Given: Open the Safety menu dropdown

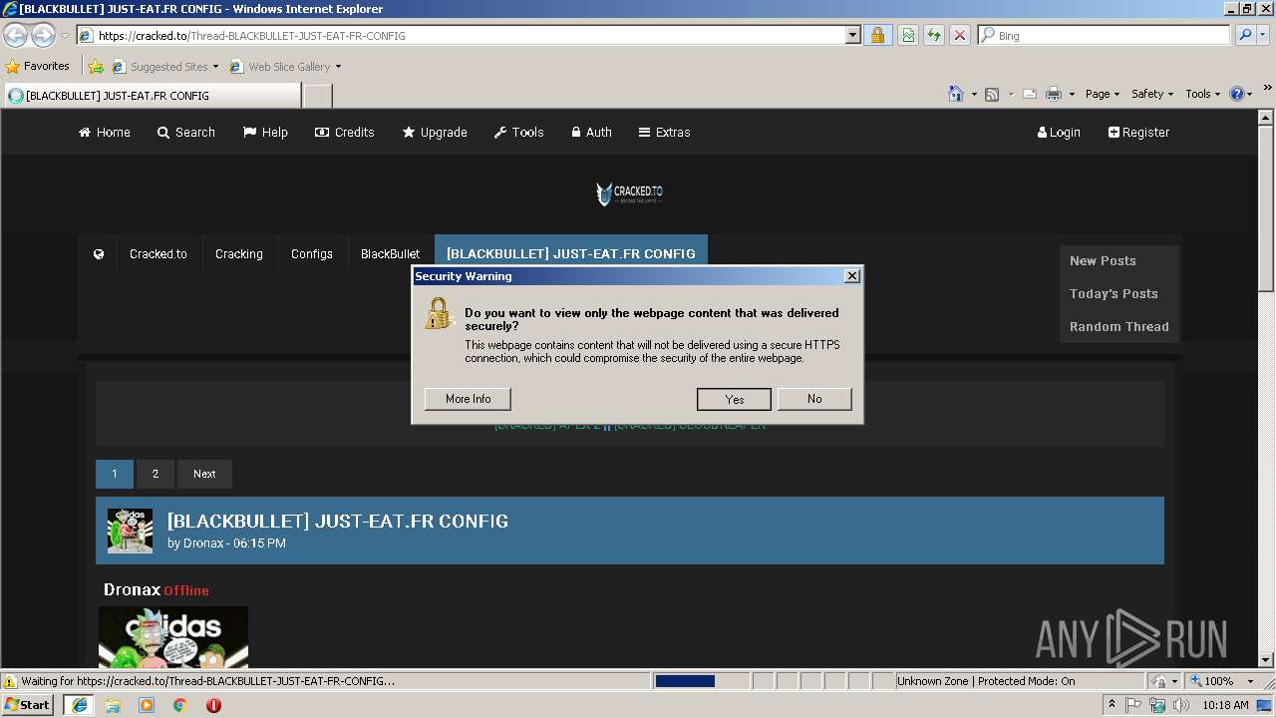Looking at the screenshot, I should click(x=1152, y=94).
